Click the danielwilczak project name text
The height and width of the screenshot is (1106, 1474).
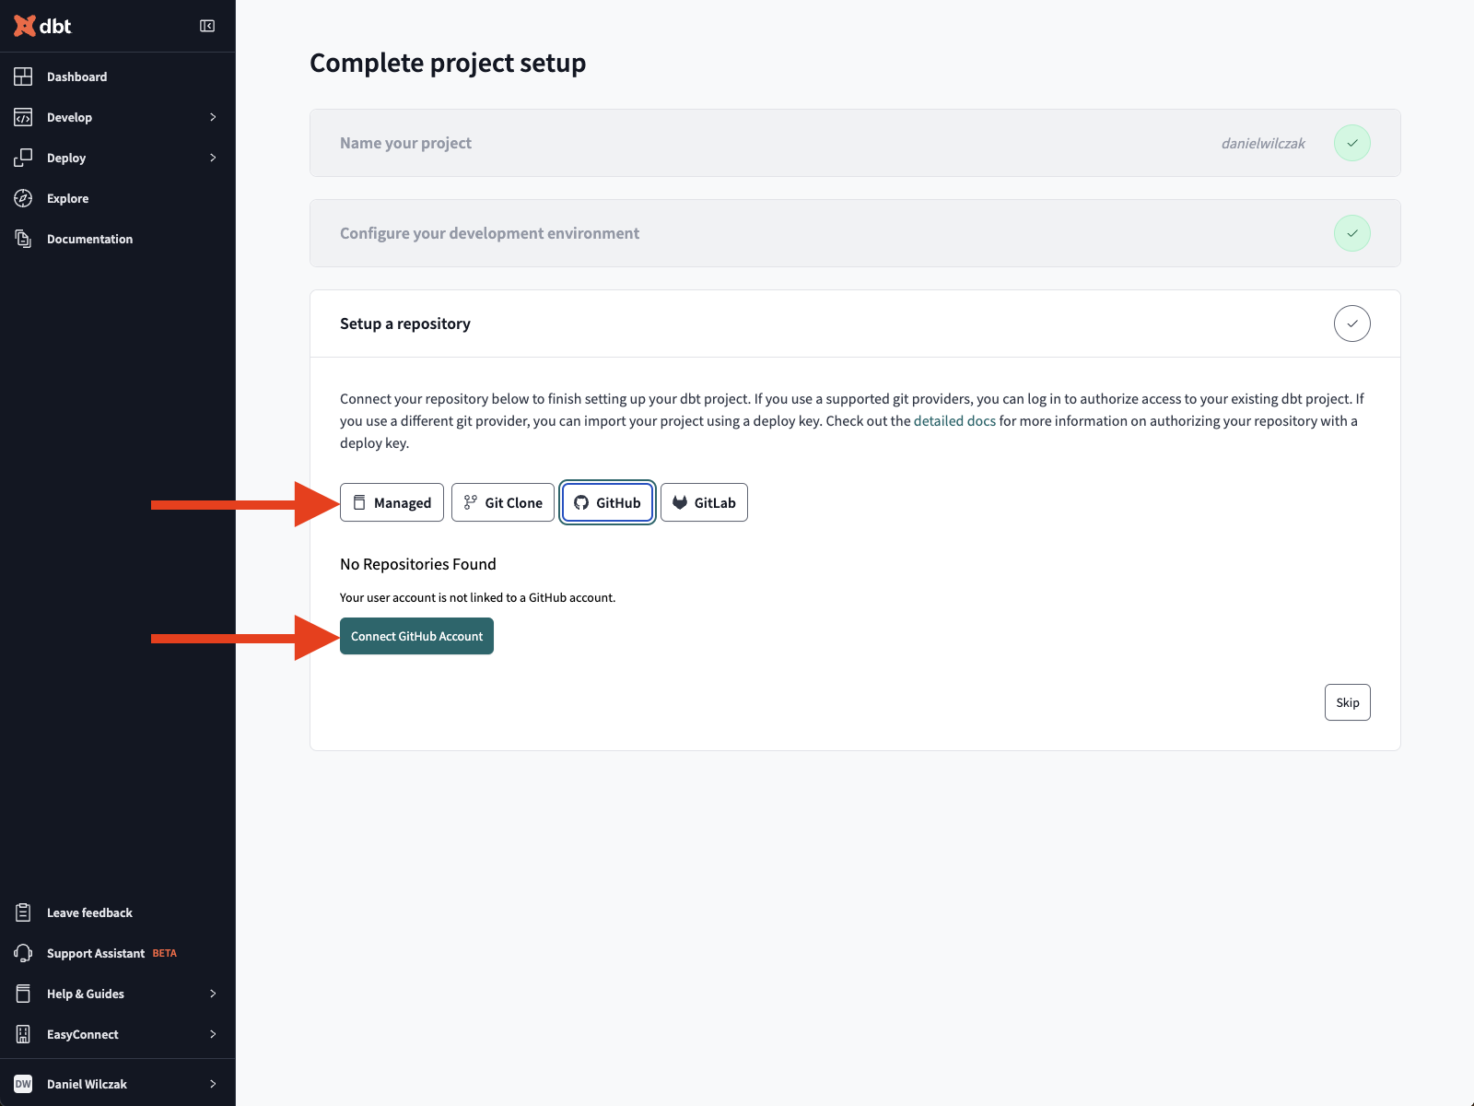coord(1263,144)
